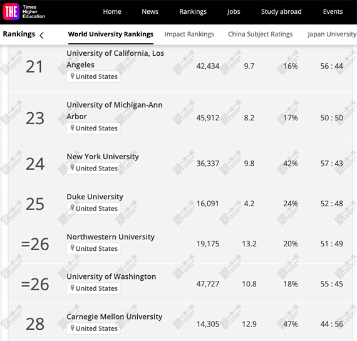Click location pin under Carnegie Mellon University
The image size is (357, 341).
tap(72, 328)
